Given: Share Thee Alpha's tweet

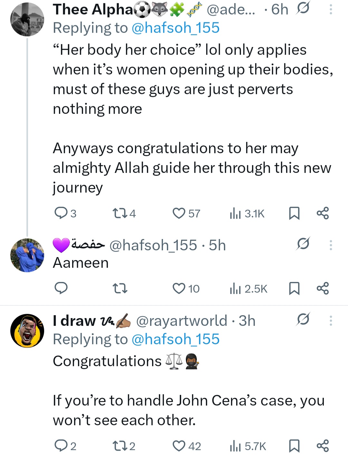Looking at the screenshot, I should [x=323, y=213].
